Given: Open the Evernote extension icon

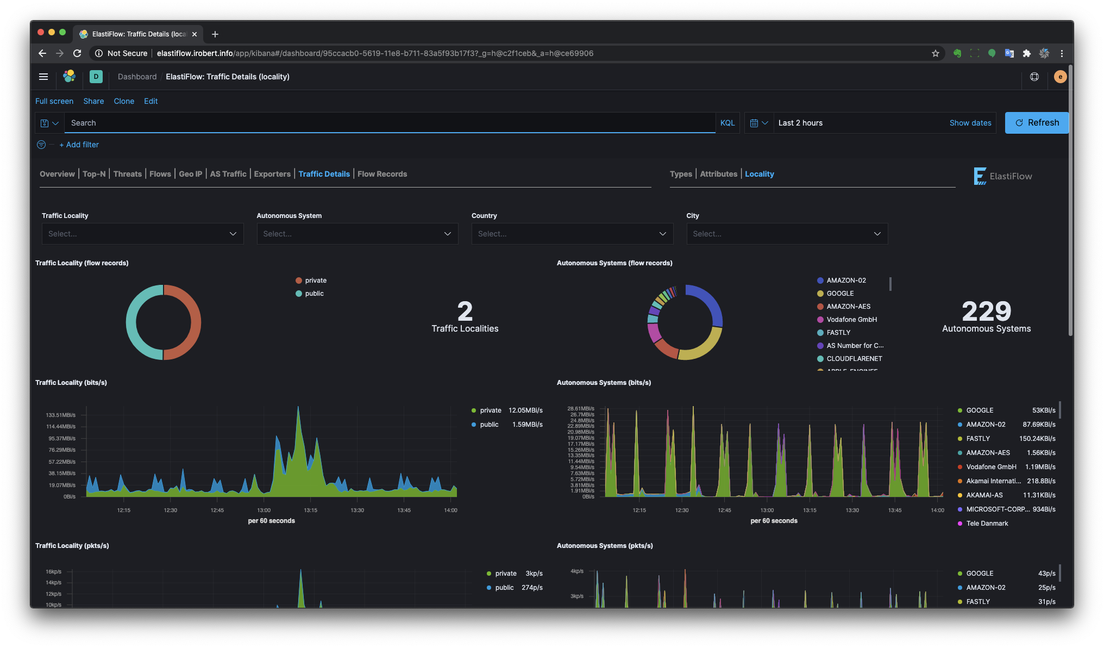Looking at the screenshot, I should [957, 53].
